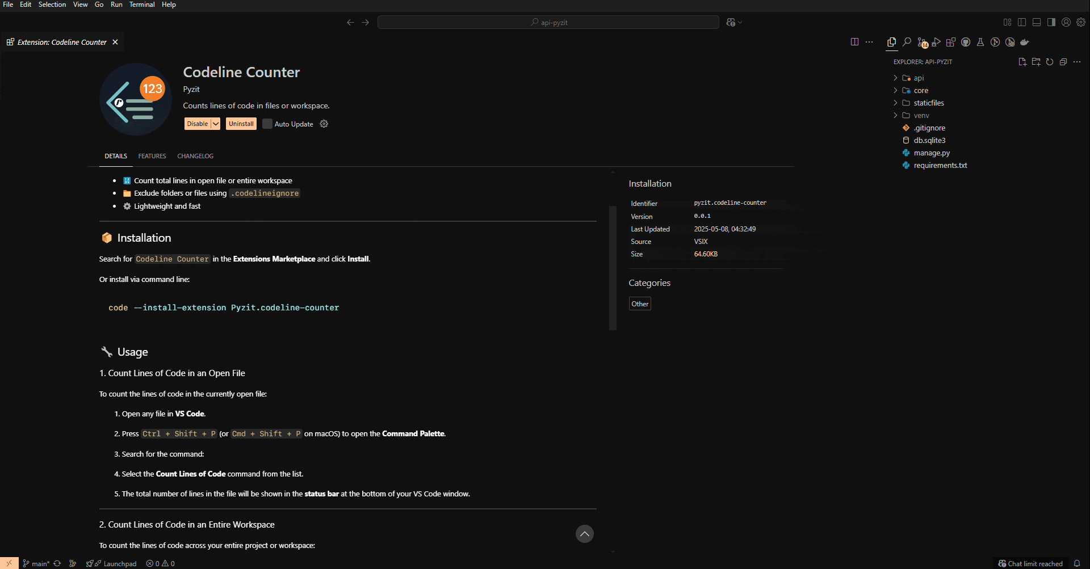The image size is (1090, 569).
Task: Open extension settings gear next to Auto Update
Action: tap(324, 124)
